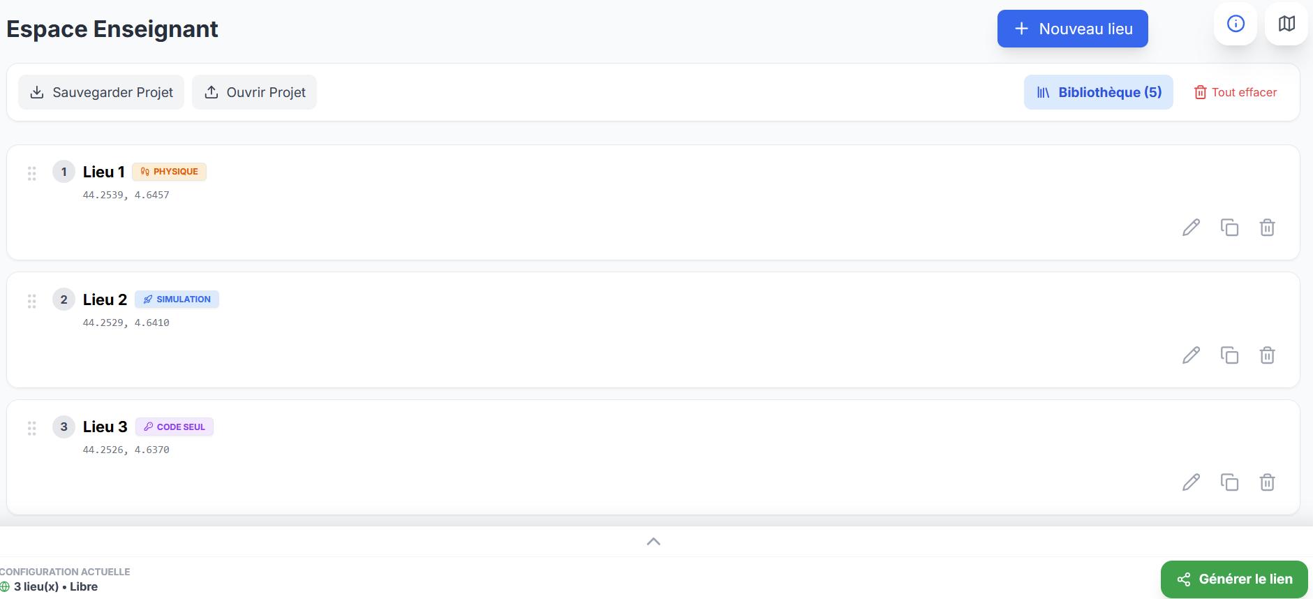Viewport: 1313px width, 599px height.
Task: Delete Lieu 3 with the trash icon
Action: tap(1267, 482)
